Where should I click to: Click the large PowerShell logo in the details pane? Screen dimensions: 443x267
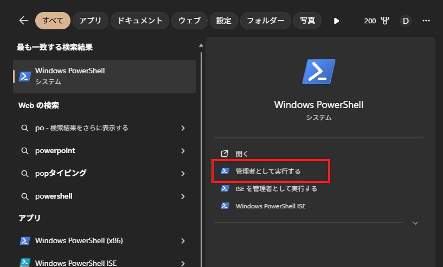pyautogui.click(x=319, y=72)
